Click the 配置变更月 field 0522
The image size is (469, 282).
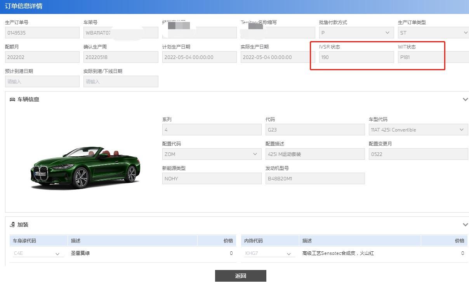(418, 154)
